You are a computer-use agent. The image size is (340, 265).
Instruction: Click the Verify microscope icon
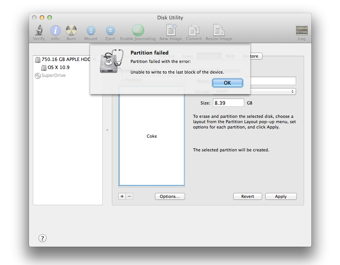click(39, 31)
